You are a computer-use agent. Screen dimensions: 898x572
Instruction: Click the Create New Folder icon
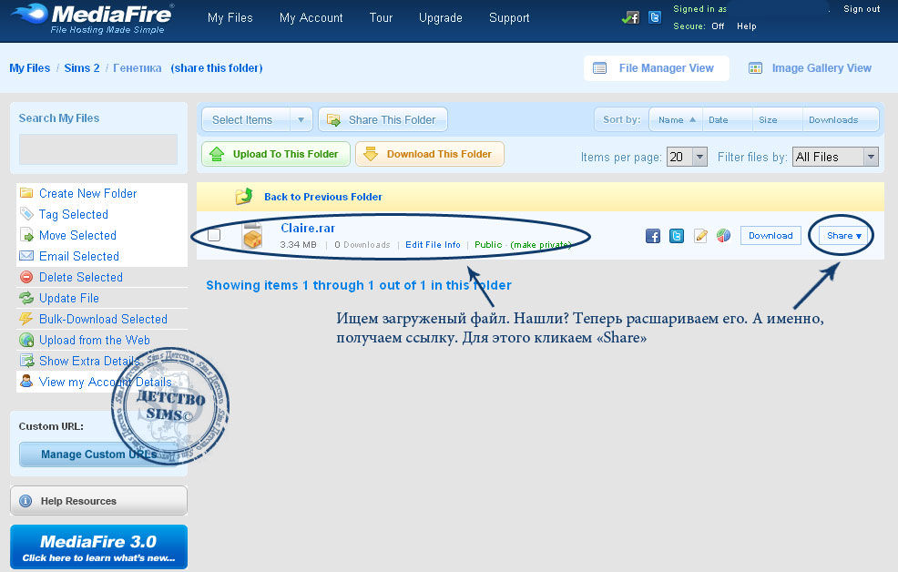pyautogui.click(x=26, y=193)
